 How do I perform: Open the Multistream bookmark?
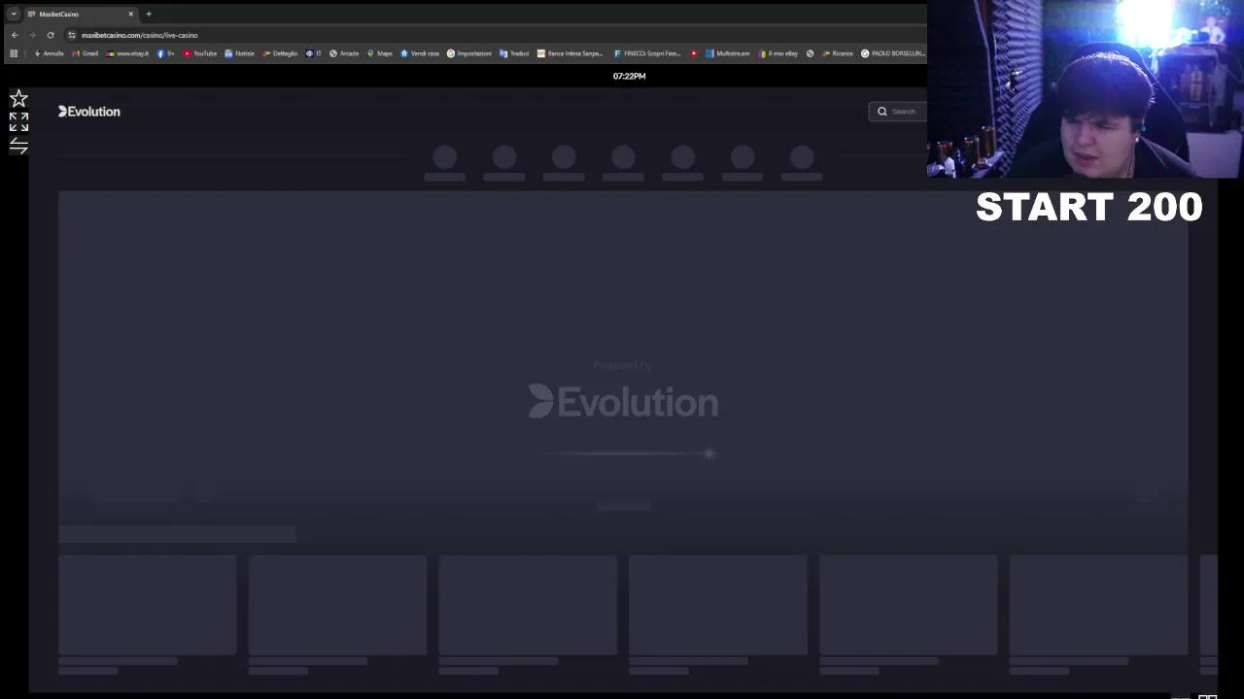[x=728, y=53]
